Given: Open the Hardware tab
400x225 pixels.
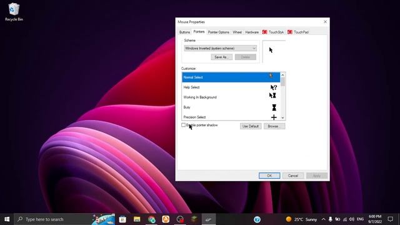Looking at the screenshot, I should click(x=252, y=32).
